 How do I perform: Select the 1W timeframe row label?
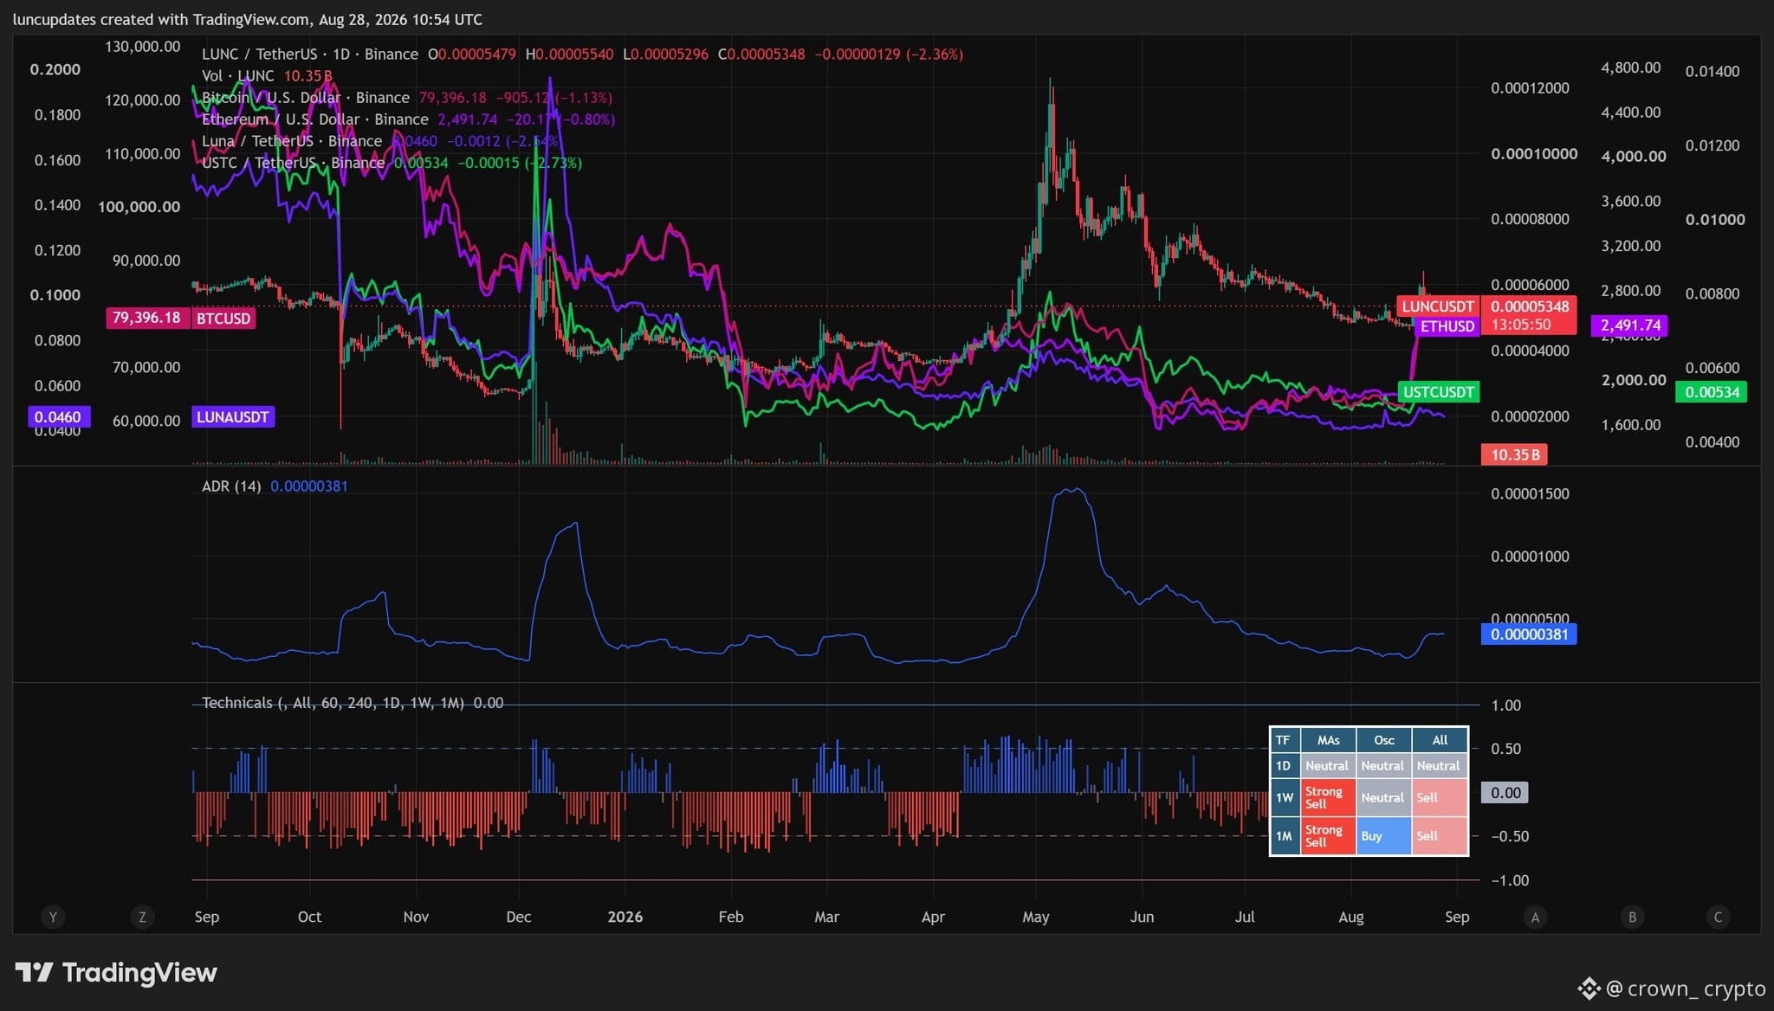coord(1284,797)
